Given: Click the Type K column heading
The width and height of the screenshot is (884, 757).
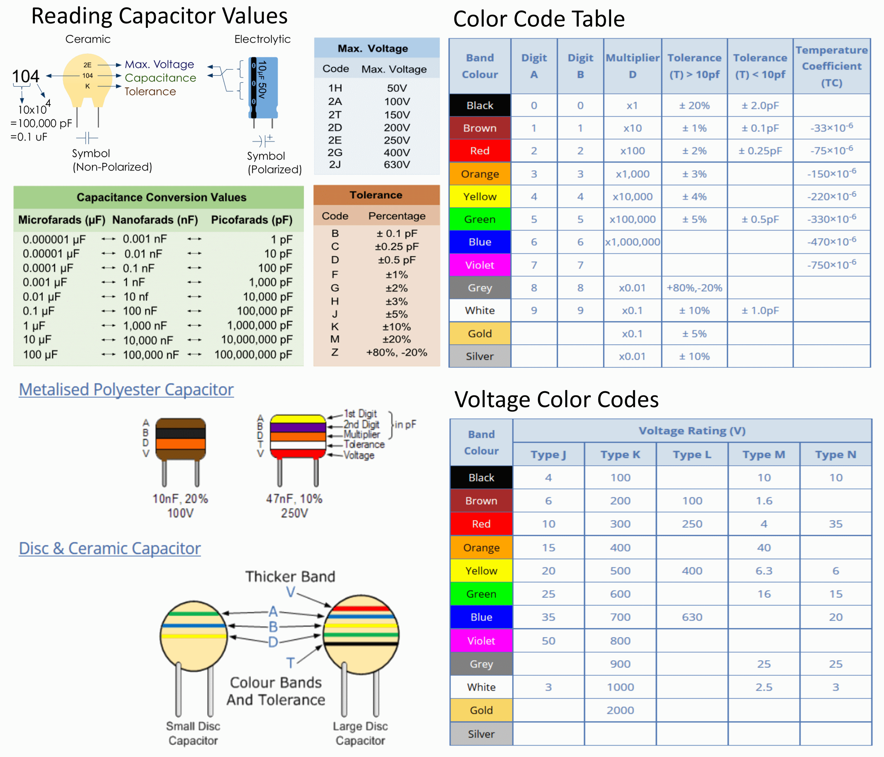Looking at the screenshot, I should click(x=620, y=454).
